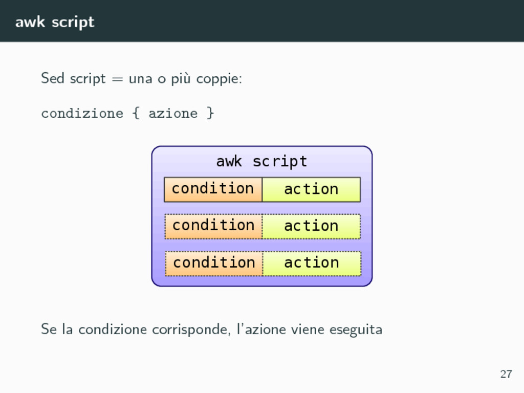Click the 'awk script' slide title
Screen dimensions: 524x393
click(x=55, y=23)
